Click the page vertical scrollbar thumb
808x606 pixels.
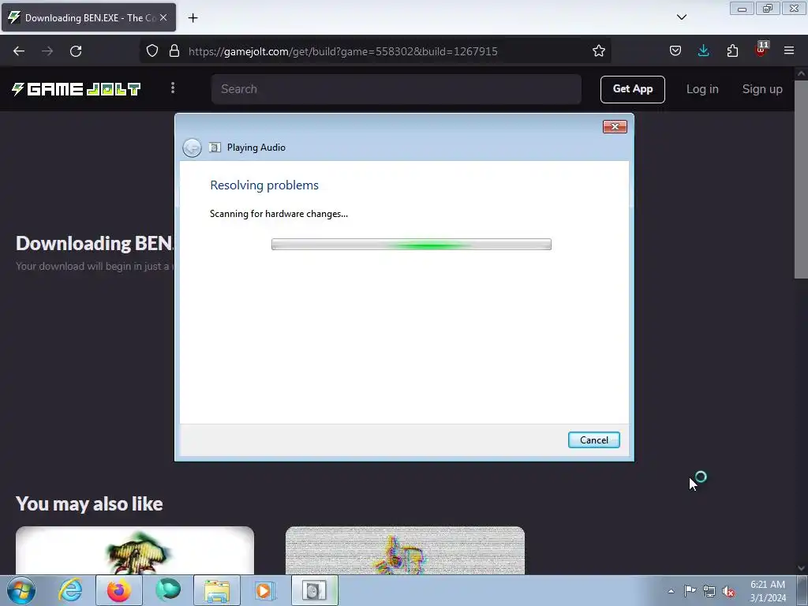coord(801,179)
